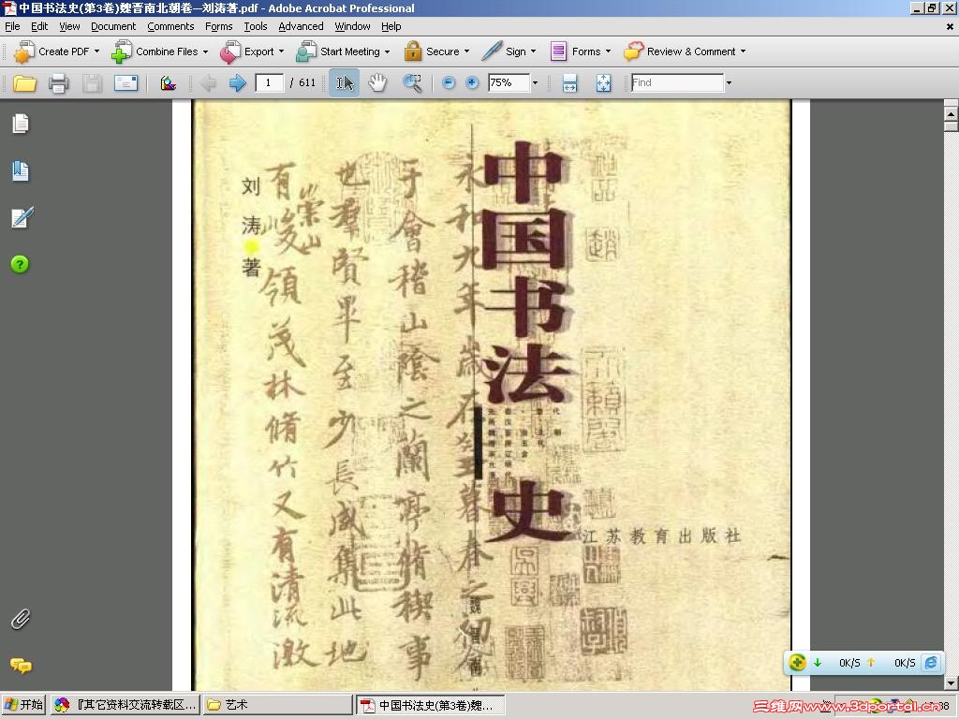Go to the next page arrow
This screenshot has width=959, height=719.
237,82
